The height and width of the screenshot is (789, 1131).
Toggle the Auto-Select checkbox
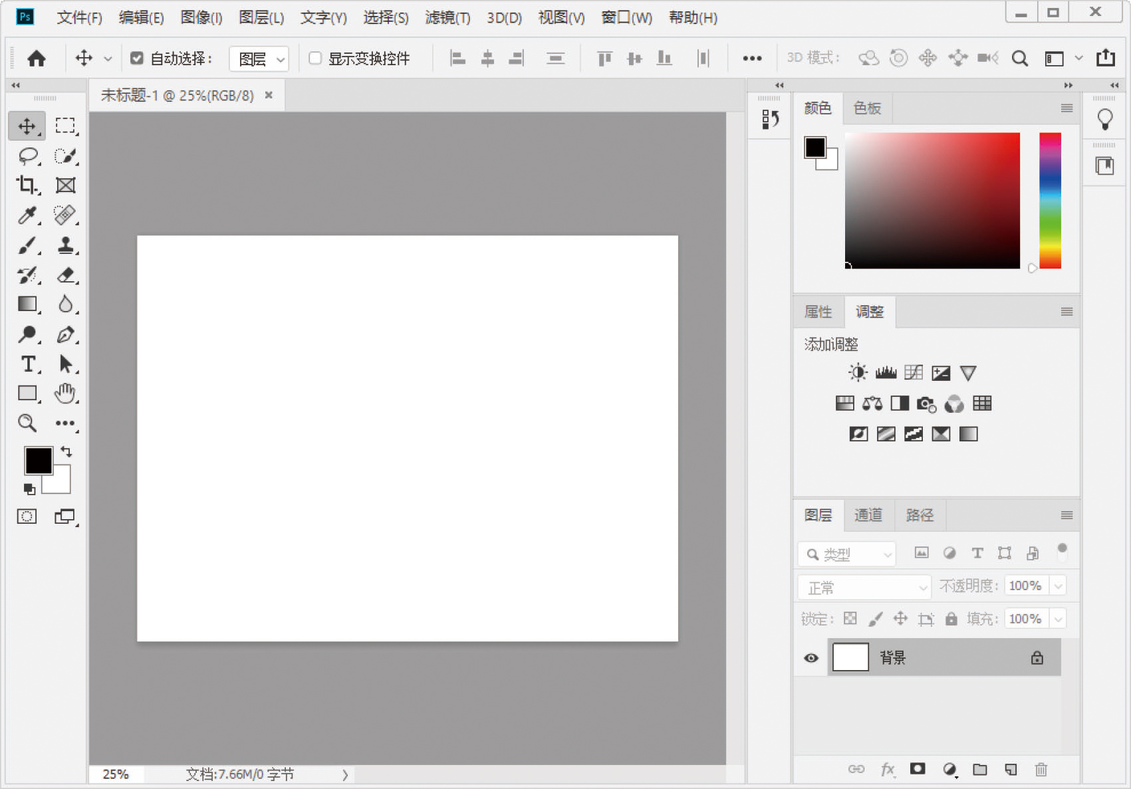136,58
